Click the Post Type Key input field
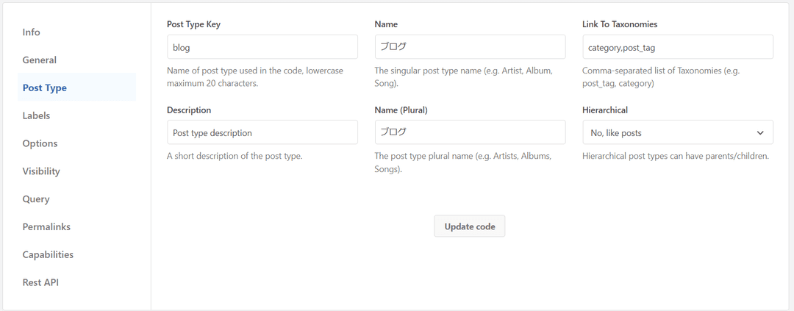This screenshot has height=311, width=794. coord(262,47)
